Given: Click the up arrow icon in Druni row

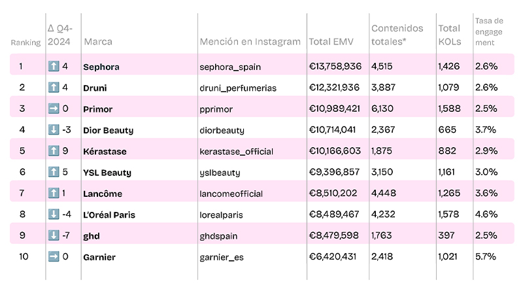Looking at the screenshot, I should [x=54, y=87].
